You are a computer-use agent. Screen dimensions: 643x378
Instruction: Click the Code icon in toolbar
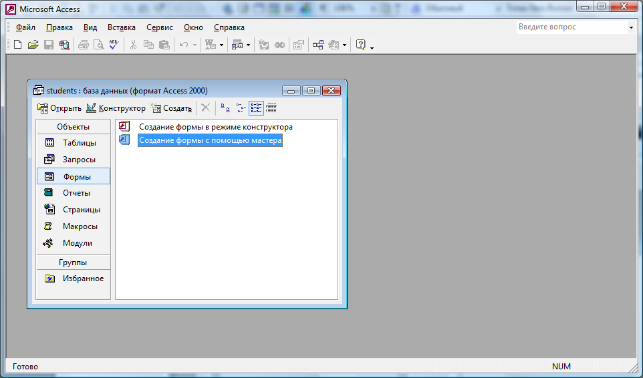coord(263,45)
